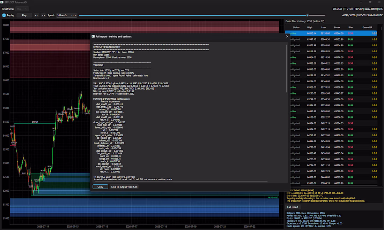Select the order block row with High 66313.14
The width and height of the screenshot is (384, 230).
point(331,33)
